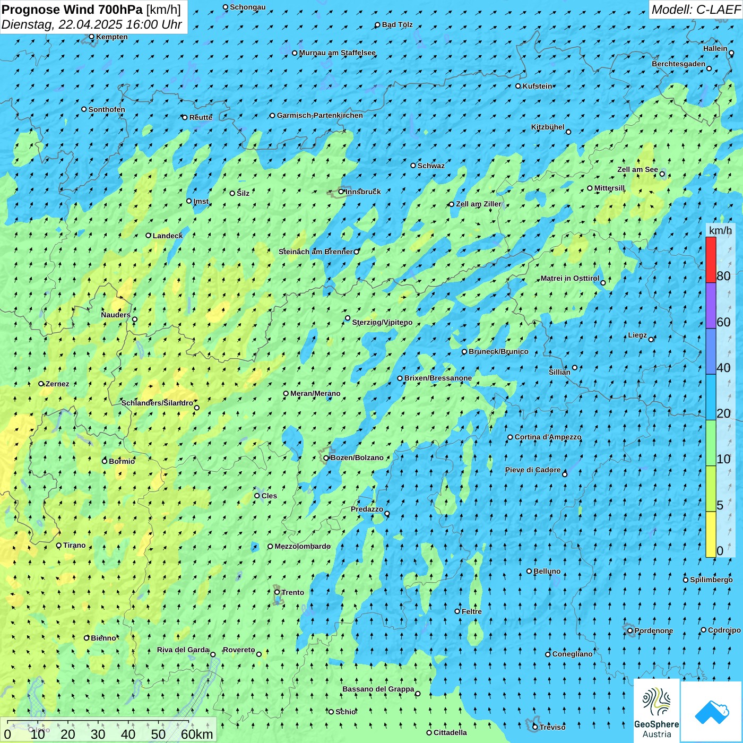
Task: Click the Zell am See marker
Action: (662, 174)
